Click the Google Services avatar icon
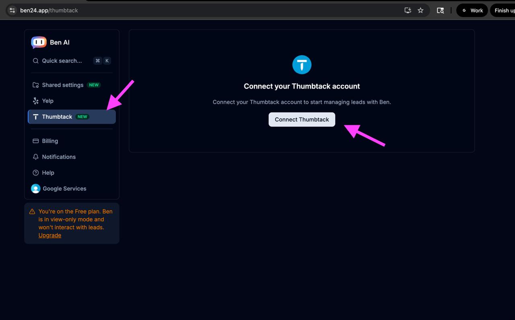The width and height of the screenshot is (515, 320). [x=36, y=188]
